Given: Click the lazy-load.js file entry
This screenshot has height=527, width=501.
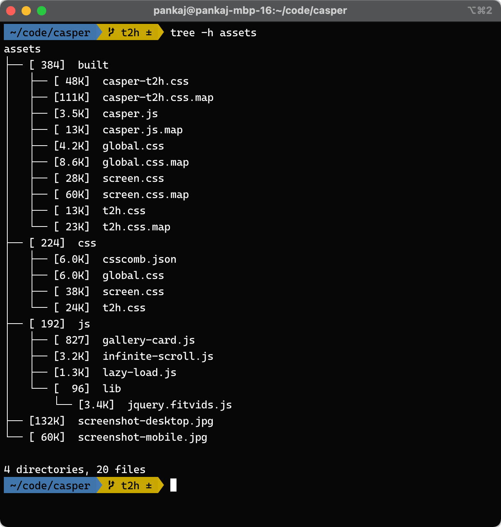Looking at the screenshot, I should (x=140, y=373).
